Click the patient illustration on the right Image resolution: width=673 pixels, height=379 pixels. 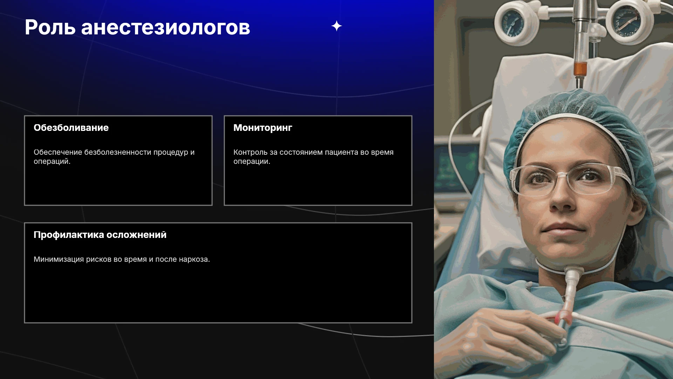pos(553,189)
